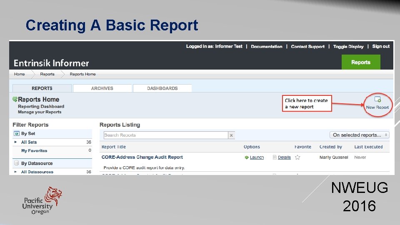The width and height of the screenshot is (400, 225).
Task: Select My Favorites filter row
Action: [x=52, y=150]
